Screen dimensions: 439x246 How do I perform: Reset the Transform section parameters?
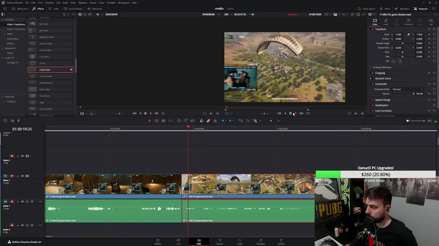[434, 29]
